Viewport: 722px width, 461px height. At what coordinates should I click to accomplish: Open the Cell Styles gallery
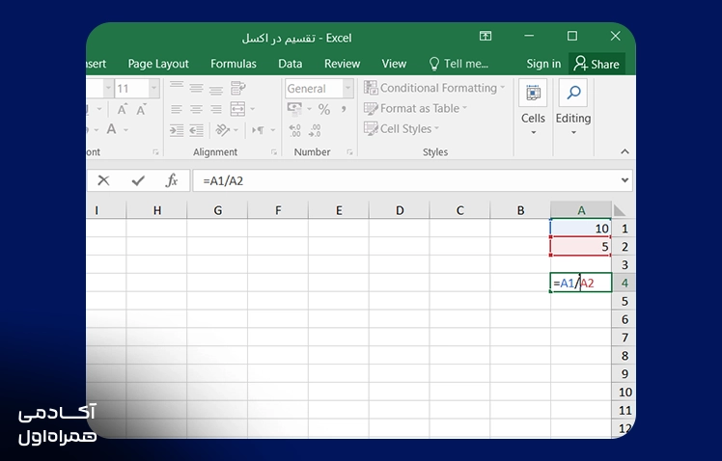[402, 129]
